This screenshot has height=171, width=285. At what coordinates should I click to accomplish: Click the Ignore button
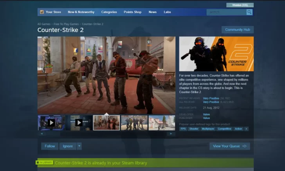tap(68, 146)
